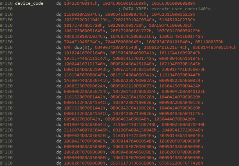Select value 0B0F00460A15184Eh
Viewport: 239px width, 166px height.
[x=181, y=58]
